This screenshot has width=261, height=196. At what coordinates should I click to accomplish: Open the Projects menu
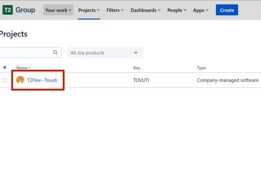[x=89, y=10]
